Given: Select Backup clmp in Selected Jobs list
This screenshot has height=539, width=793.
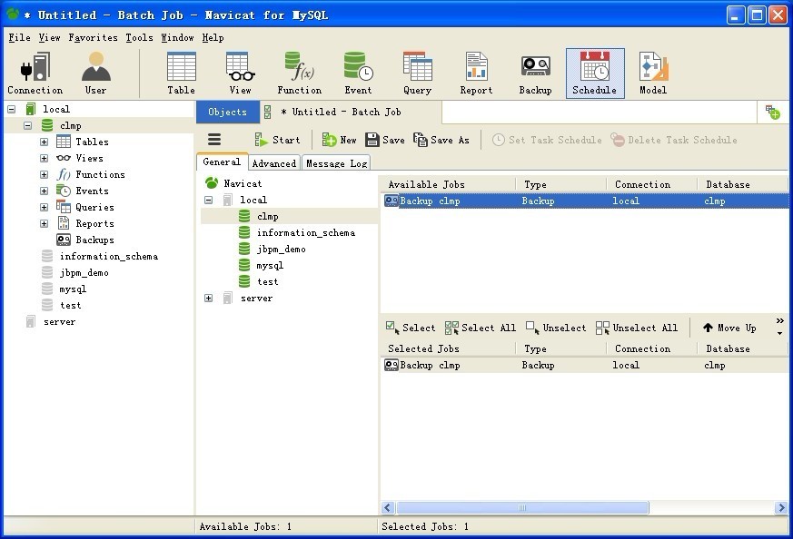Looking at the screenshot, I should (x=584, y=365).
